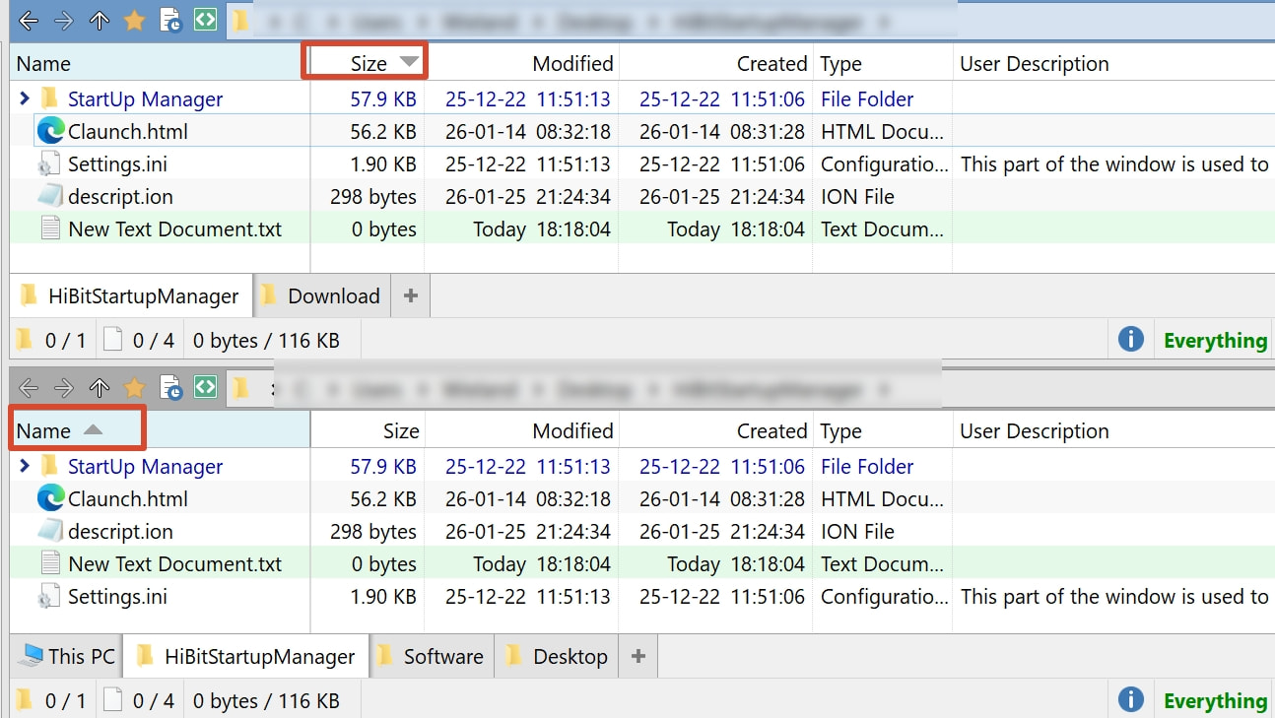Sort the top pane by the Modified column
1275x718 pixels.
click(x=571, y=64)
